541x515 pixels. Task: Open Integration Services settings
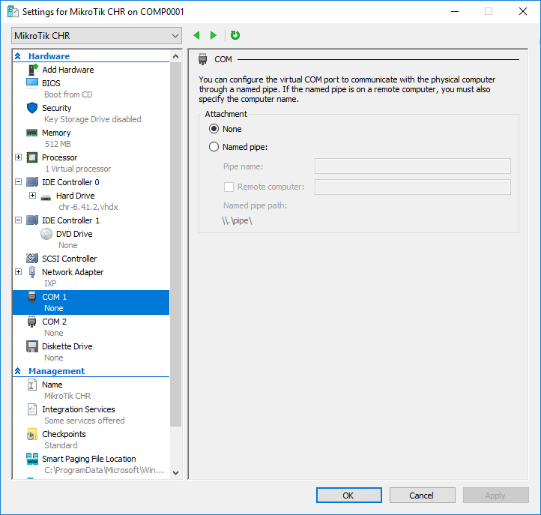point(78,409)
